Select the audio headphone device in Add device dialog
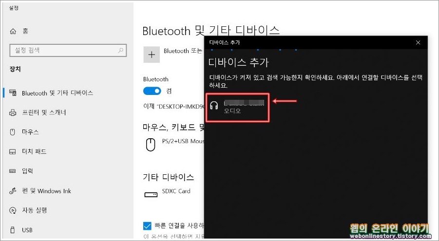Viewport: 439px width, 241px height. coord(237,108)
